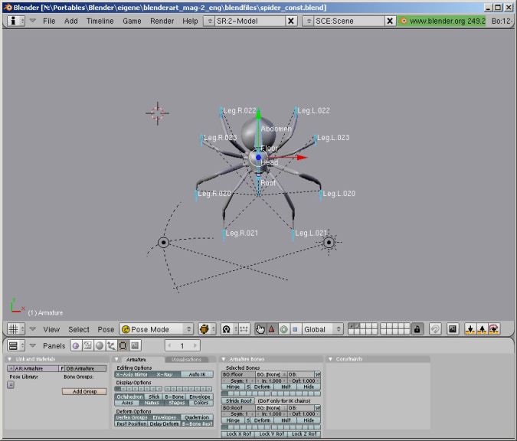The image size is (517, 441).
Task: Click the F fake user button
Action: pos(62,368)
